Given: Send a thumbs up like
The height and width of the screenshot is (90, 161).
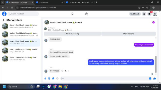Looking at the screenshot, I should tap(154, 78).
